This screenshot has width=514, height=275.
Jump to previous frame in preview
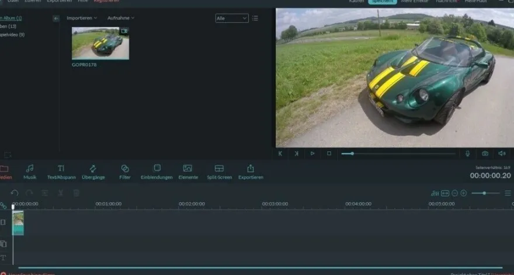pyautogui.click(x=280, y=153)
